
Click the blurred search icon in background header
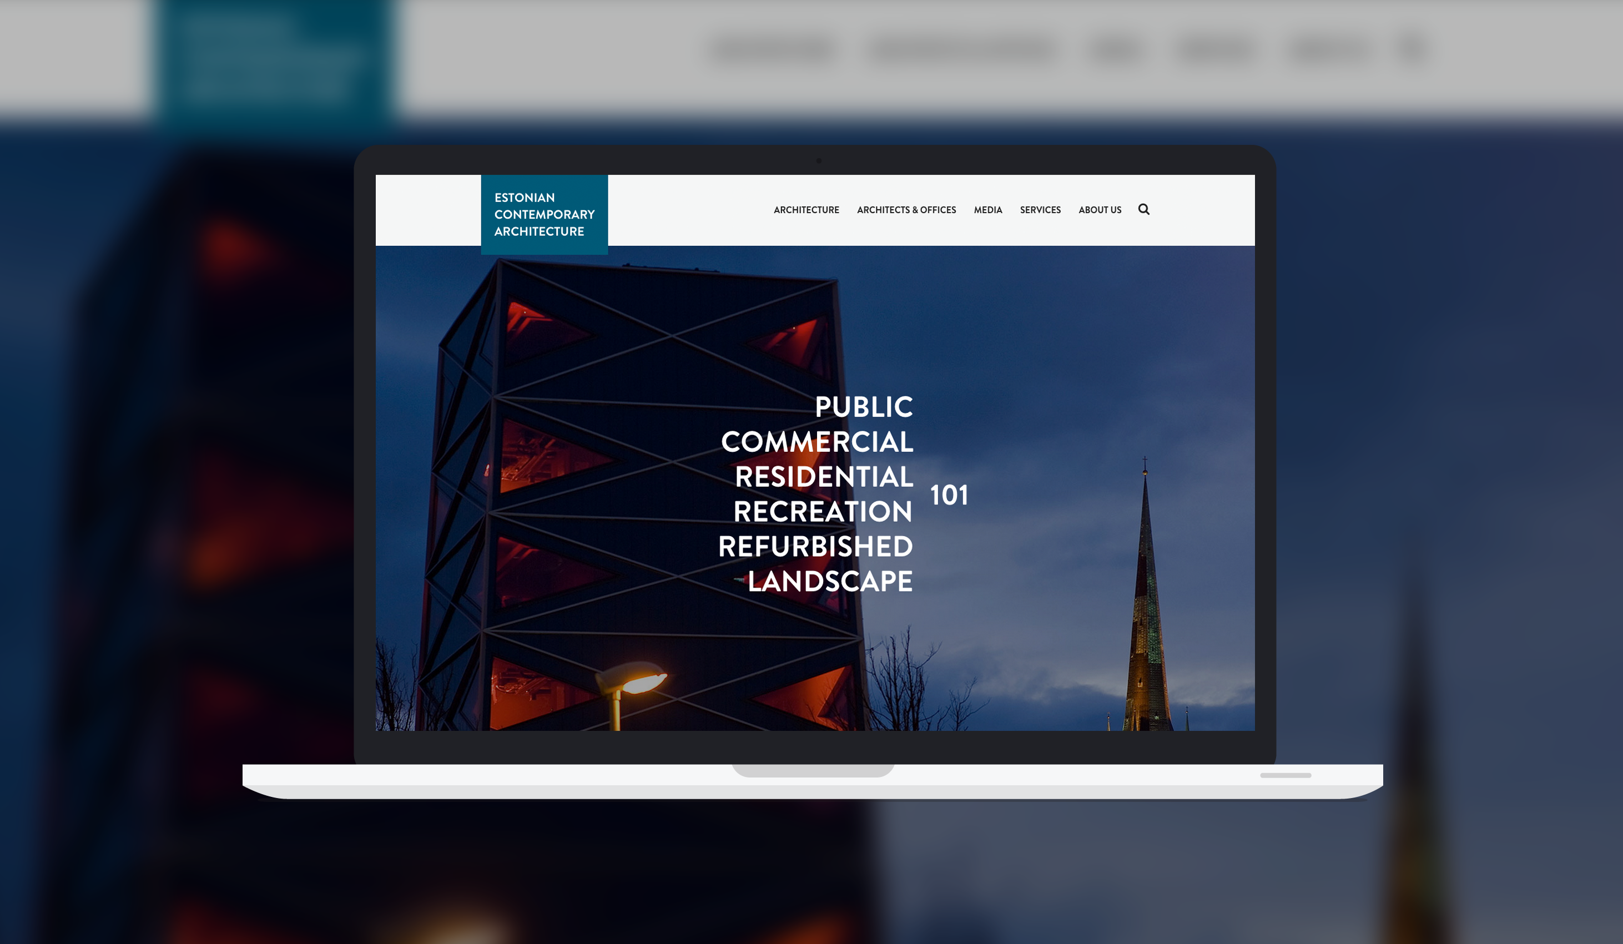1412,48
